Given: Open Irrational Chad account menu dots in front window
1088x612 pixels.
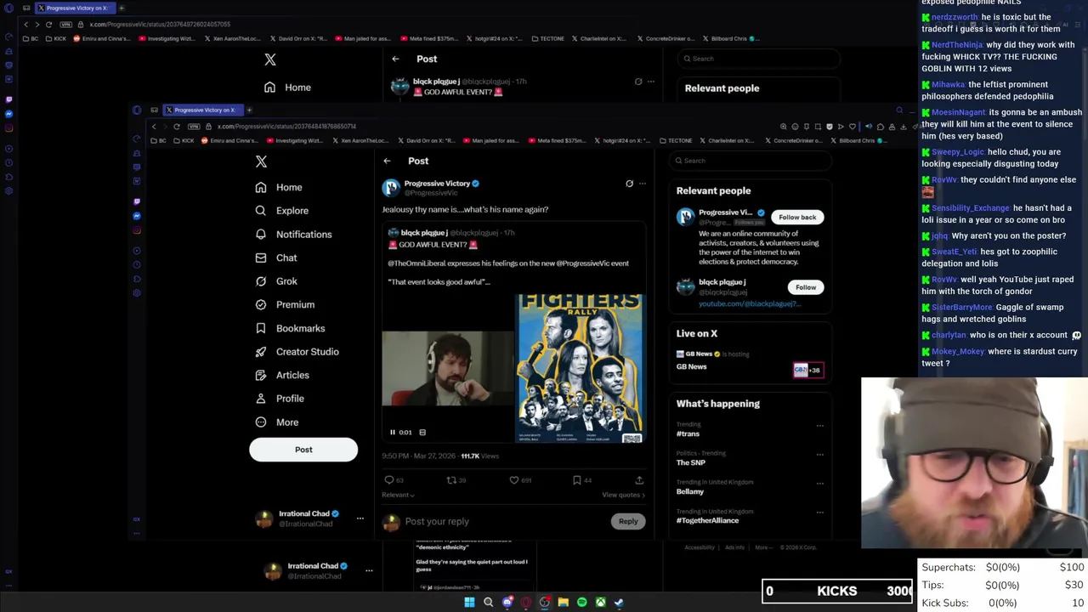Looking at the screenshot, I should click(360, 518).
